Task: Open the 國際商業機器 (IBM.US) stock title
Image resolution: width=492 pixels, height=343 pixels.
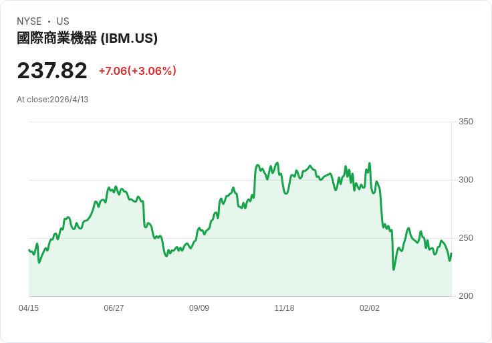Action: [87, 38]
